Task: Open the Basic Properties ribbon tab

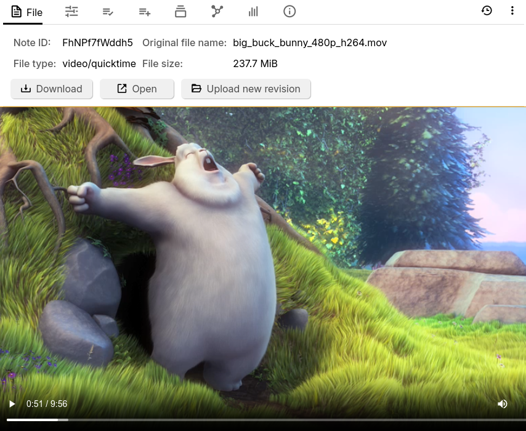Action: coord(71,11)
